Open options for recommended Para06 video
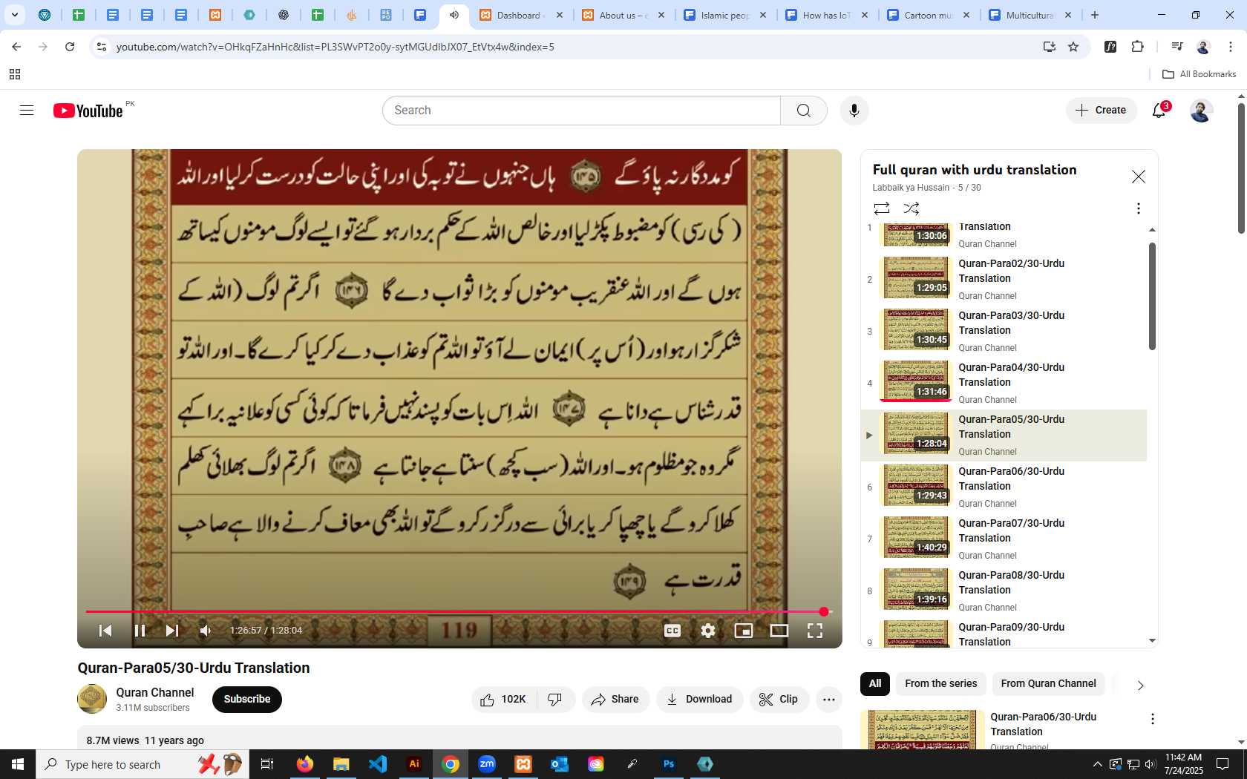This screenshot has height=779, width=1247. pyautogui.click(x=1152, y=719)
